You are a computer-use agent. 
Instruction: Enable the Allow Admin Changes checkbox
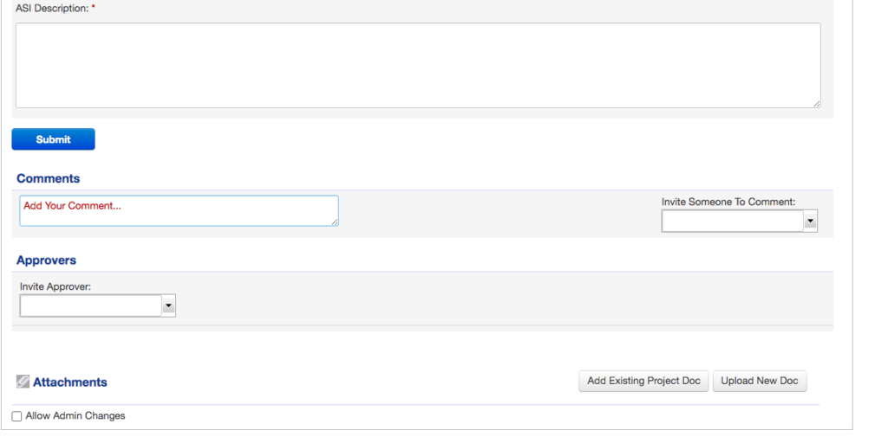click(x=17, y=416)
